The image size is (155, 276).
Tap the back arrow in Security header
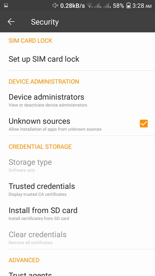(x=11, y=22)
